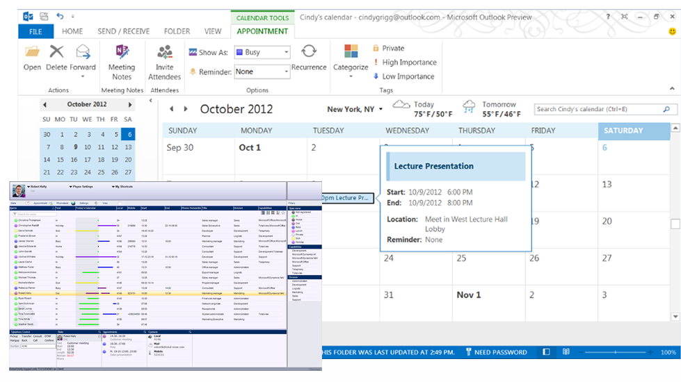
Task: Select the Robert Kelly row in Totalview
Action: pos(147,293)
